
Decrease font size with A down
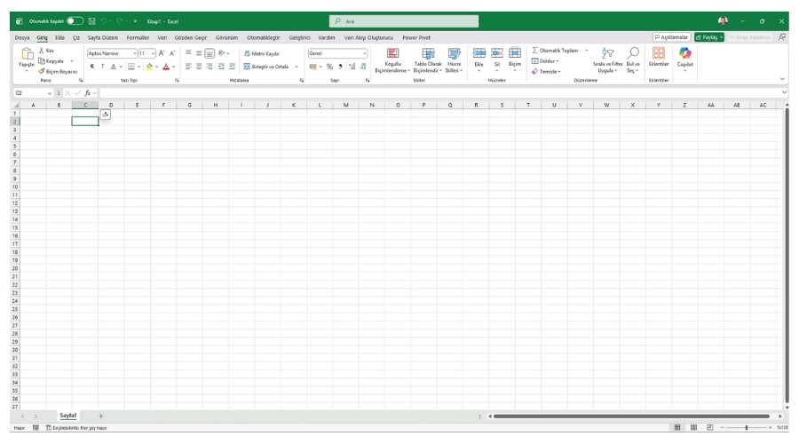click(x=172, y=53)
